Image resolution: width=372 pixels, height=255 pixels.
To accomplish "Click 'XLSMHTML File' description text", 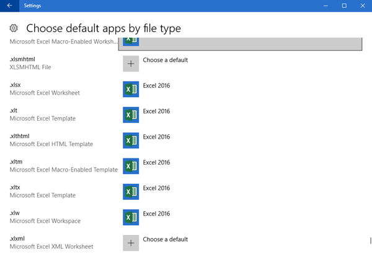I will point(30,67).
